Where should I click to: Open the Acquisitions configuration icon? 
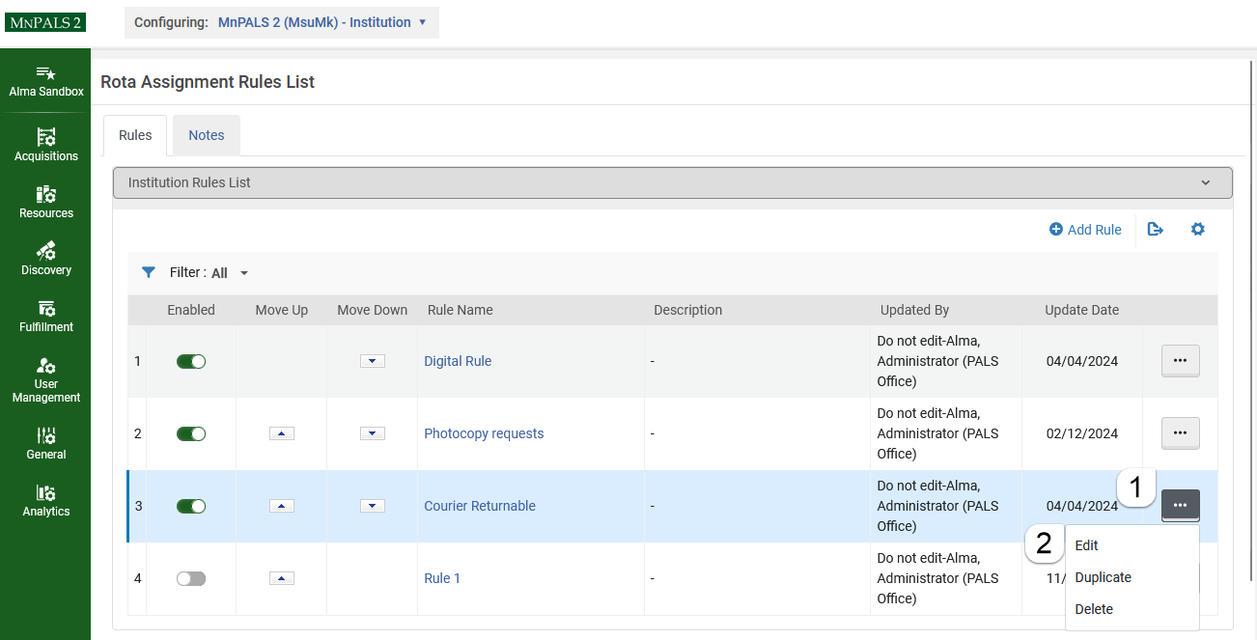point(45,138)
